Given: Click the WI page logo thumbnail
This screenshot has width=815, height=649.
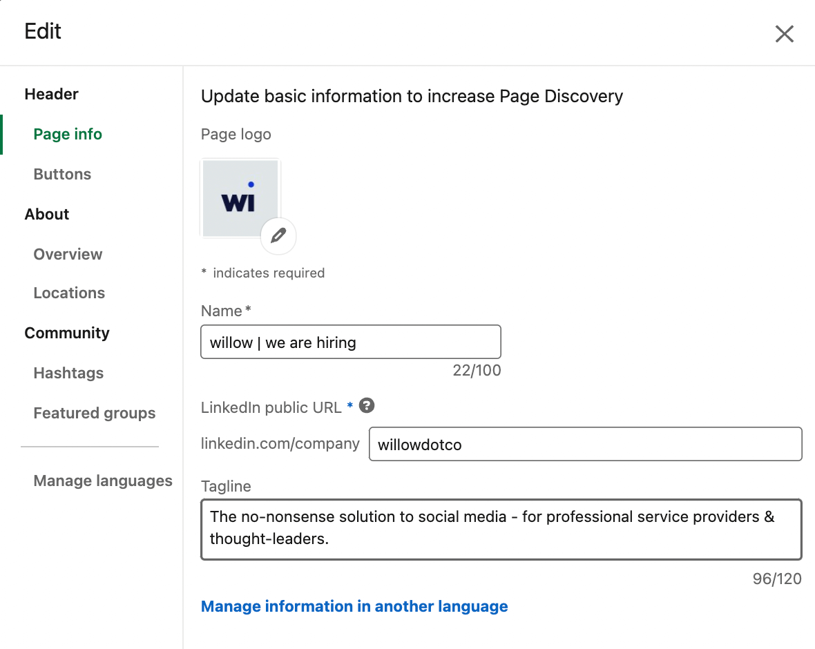Looking at the screenshot, I should [240, 198].
